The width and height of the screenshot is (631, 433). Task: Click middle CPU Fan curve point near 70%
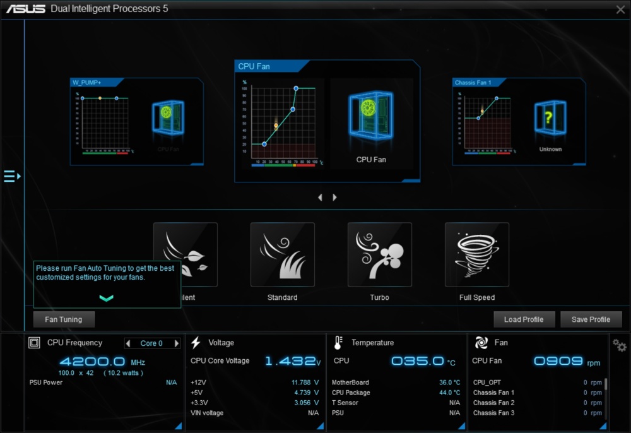coord(293,109)
